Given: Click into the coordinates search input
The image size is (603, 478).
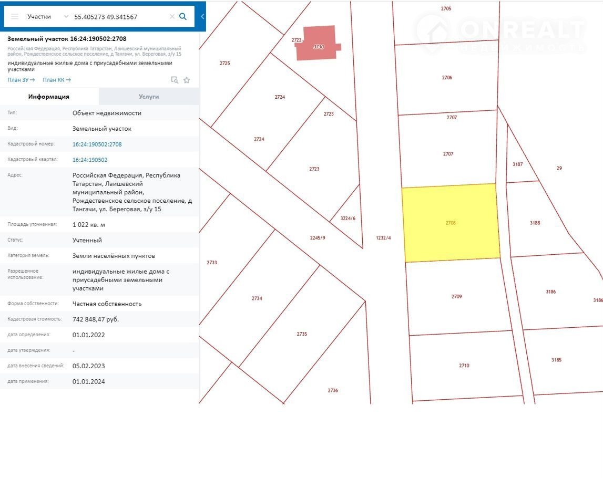Looking at the screenshot, I should pyautogui.click(x=118, y=17).
